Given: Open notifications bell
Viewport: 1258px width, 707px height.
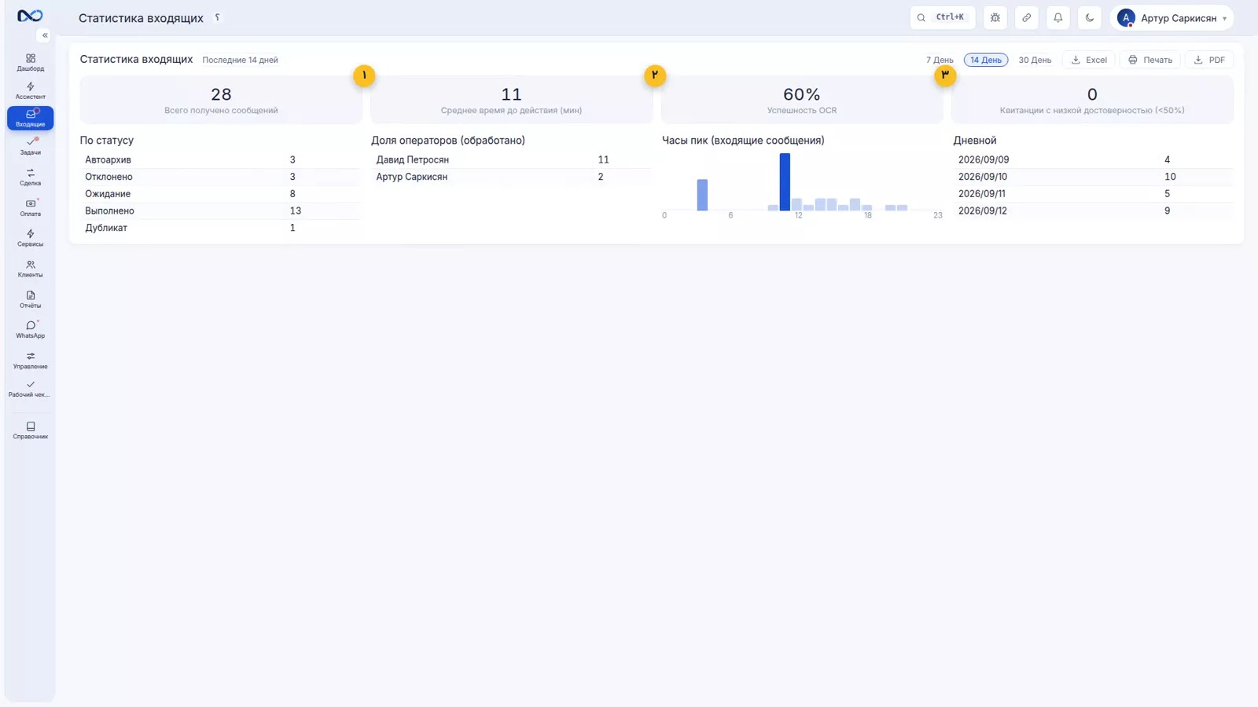Looking at the screenshot, I should pyautogui.click(x=1058, y=17).
